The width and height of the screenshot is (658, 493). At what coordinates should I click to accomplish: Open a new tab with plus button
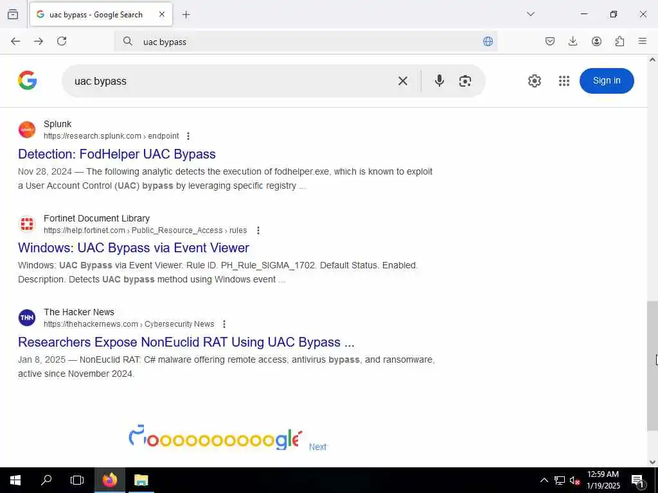click(x=186, y=15)
